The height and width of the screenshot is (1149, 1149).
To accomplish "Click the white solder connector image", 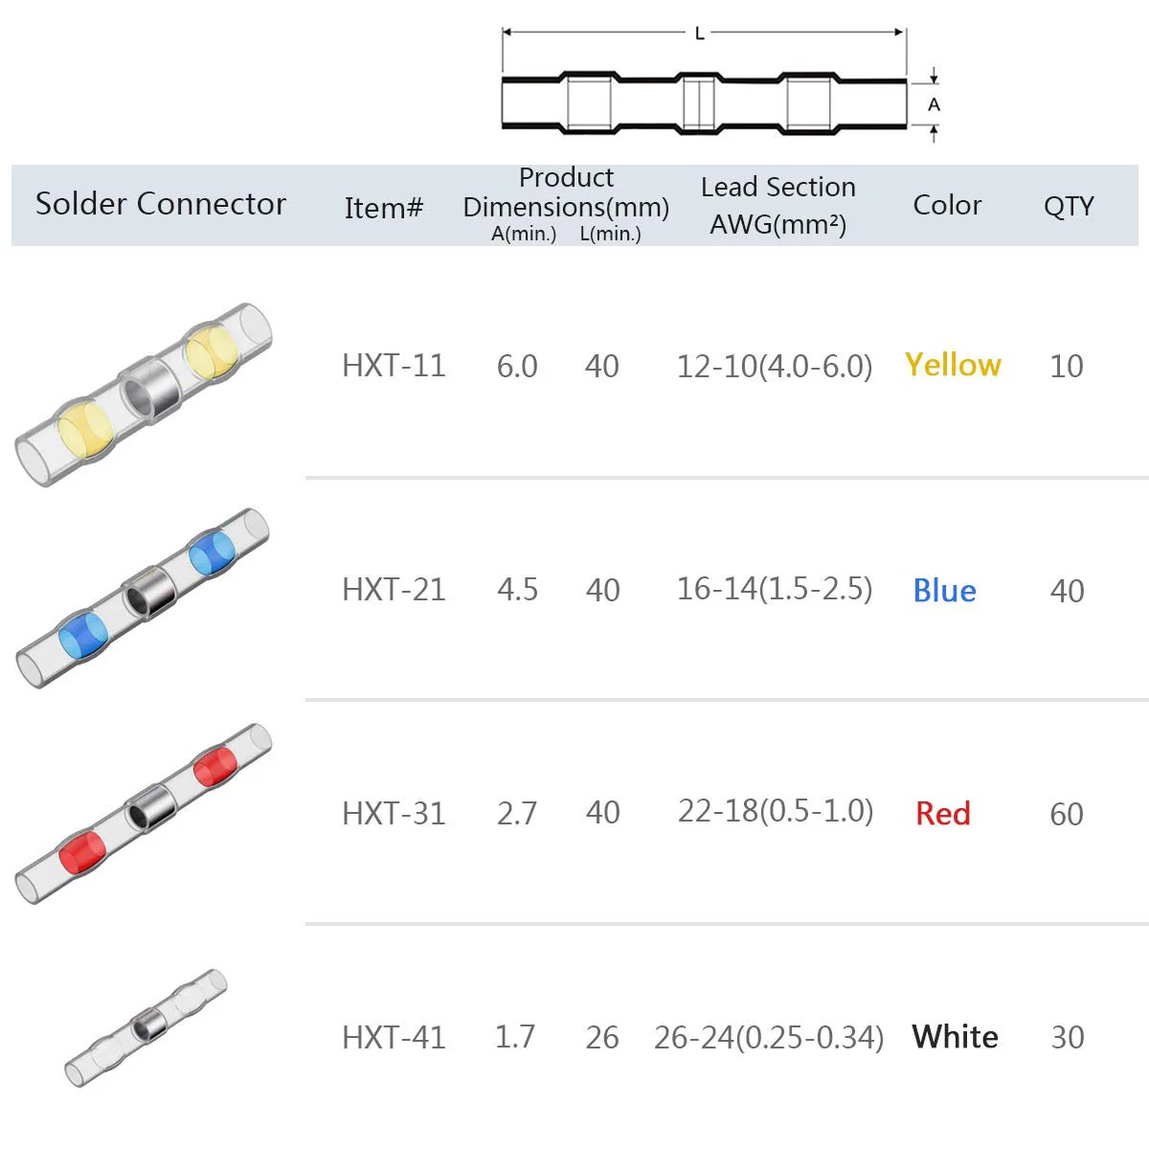I will pyautogui.click(x=146, y=1028).
